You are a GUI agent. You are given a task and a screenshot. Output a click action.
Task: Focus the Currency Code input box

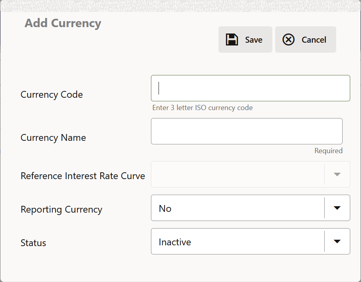pos(250,88)
